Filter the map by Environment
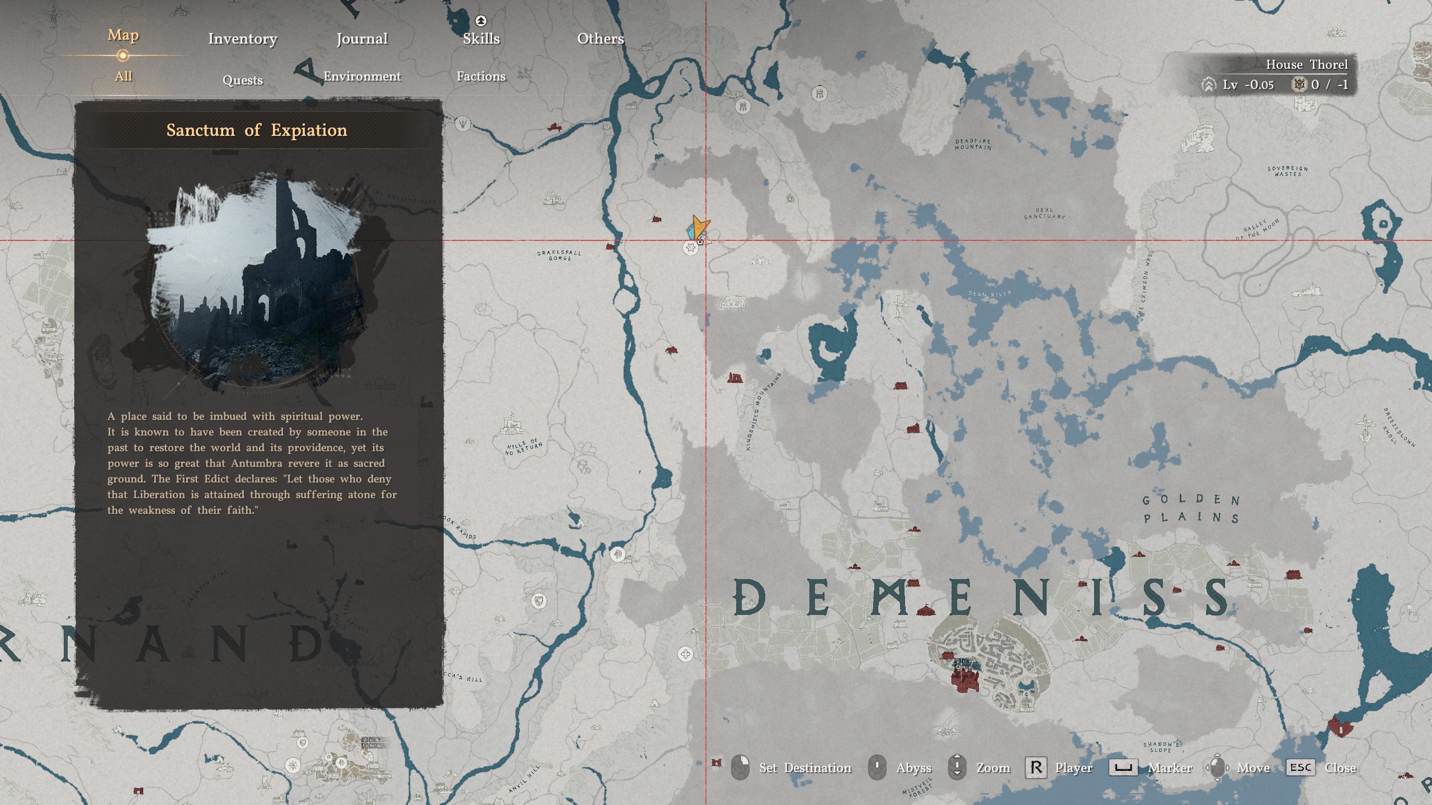Screen dimensions: 1432x805 362,76
